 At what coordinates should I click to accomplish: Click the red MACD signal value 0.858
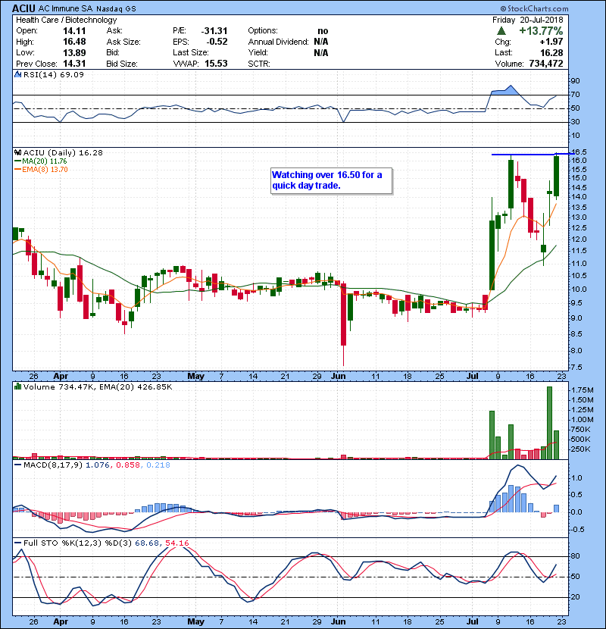click(128, 465)
